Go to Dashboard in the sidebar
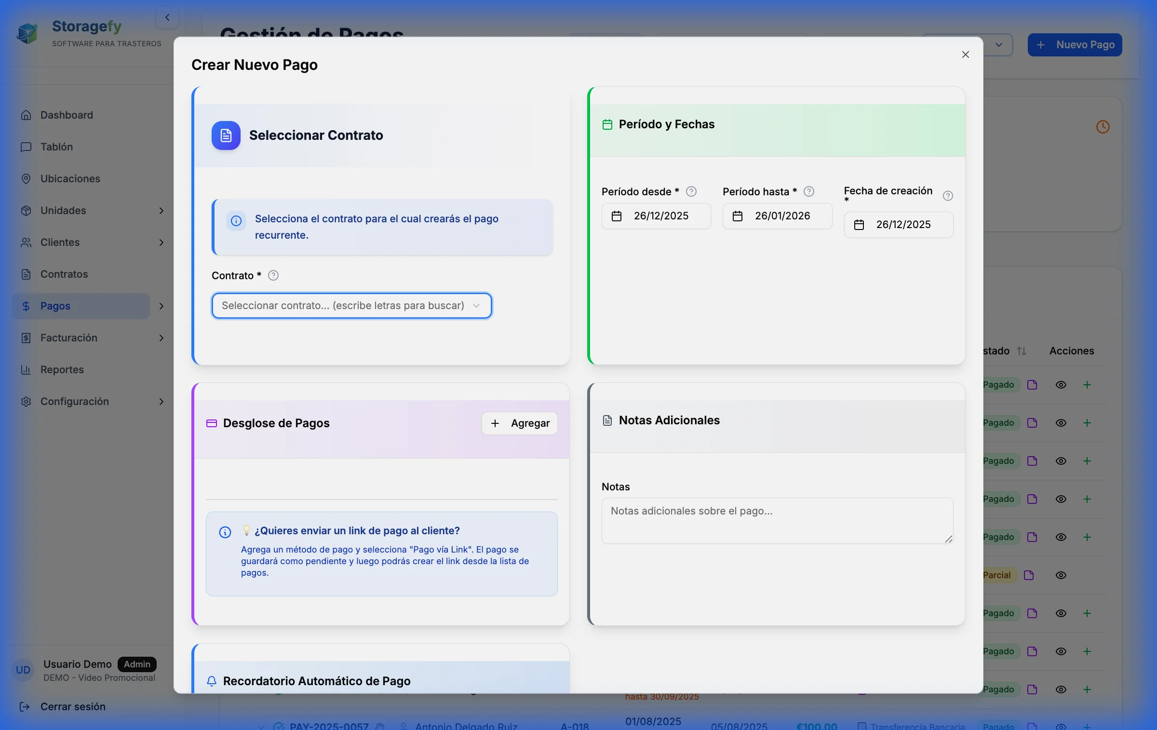The image size is (1157, 730). [x=67, y=115]
